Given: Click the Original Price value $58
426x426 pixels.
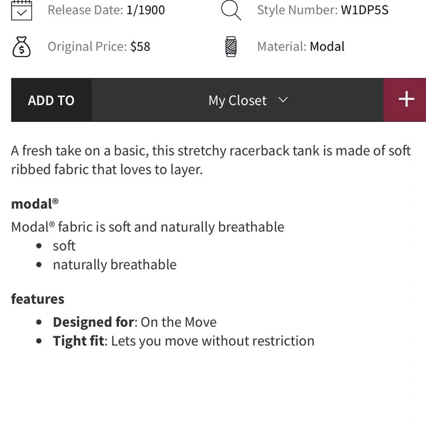Looking at the screenshot, I should tap(140, 46).
